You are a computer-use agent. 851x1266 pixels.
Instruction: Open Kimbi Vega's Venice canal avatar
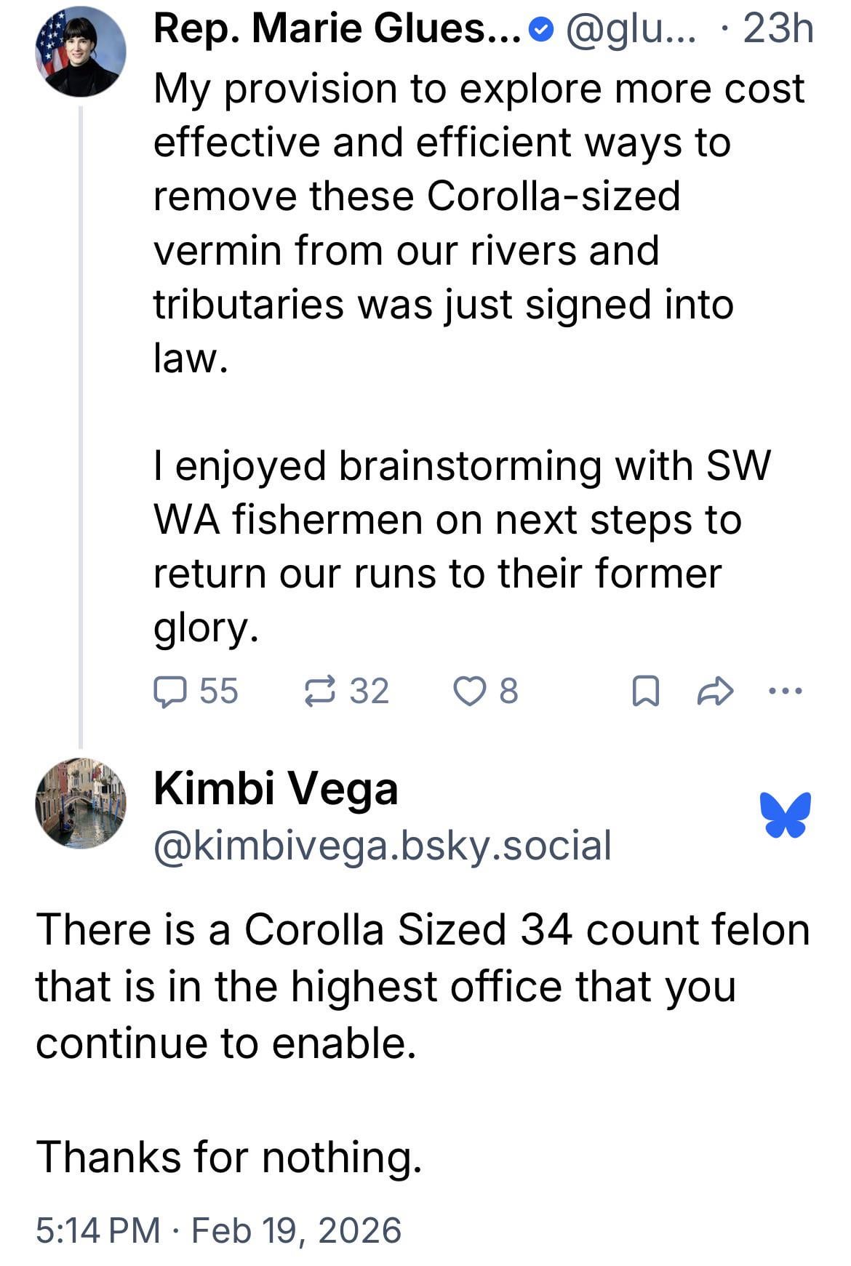[x=80, y=803]
